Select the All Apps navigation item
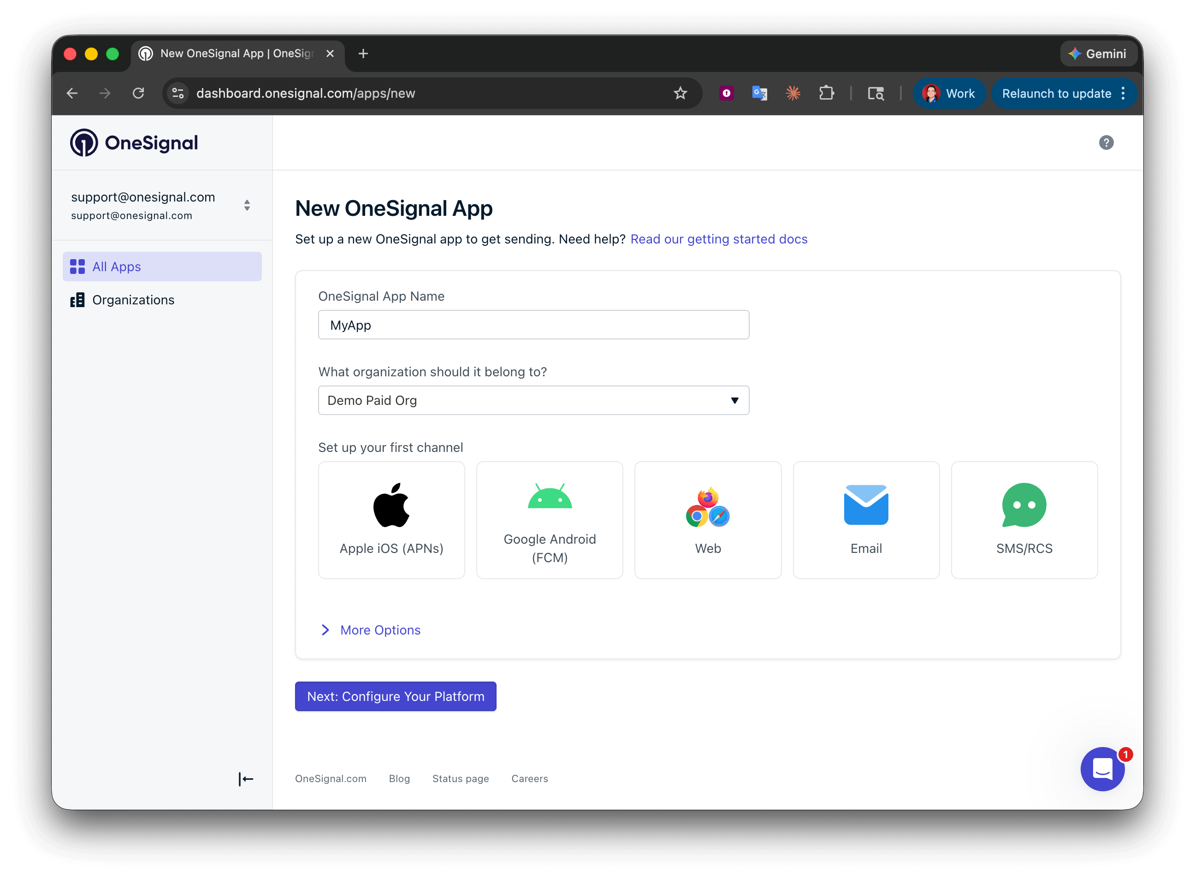This screenshot has height=878, width=1195. 116,266
